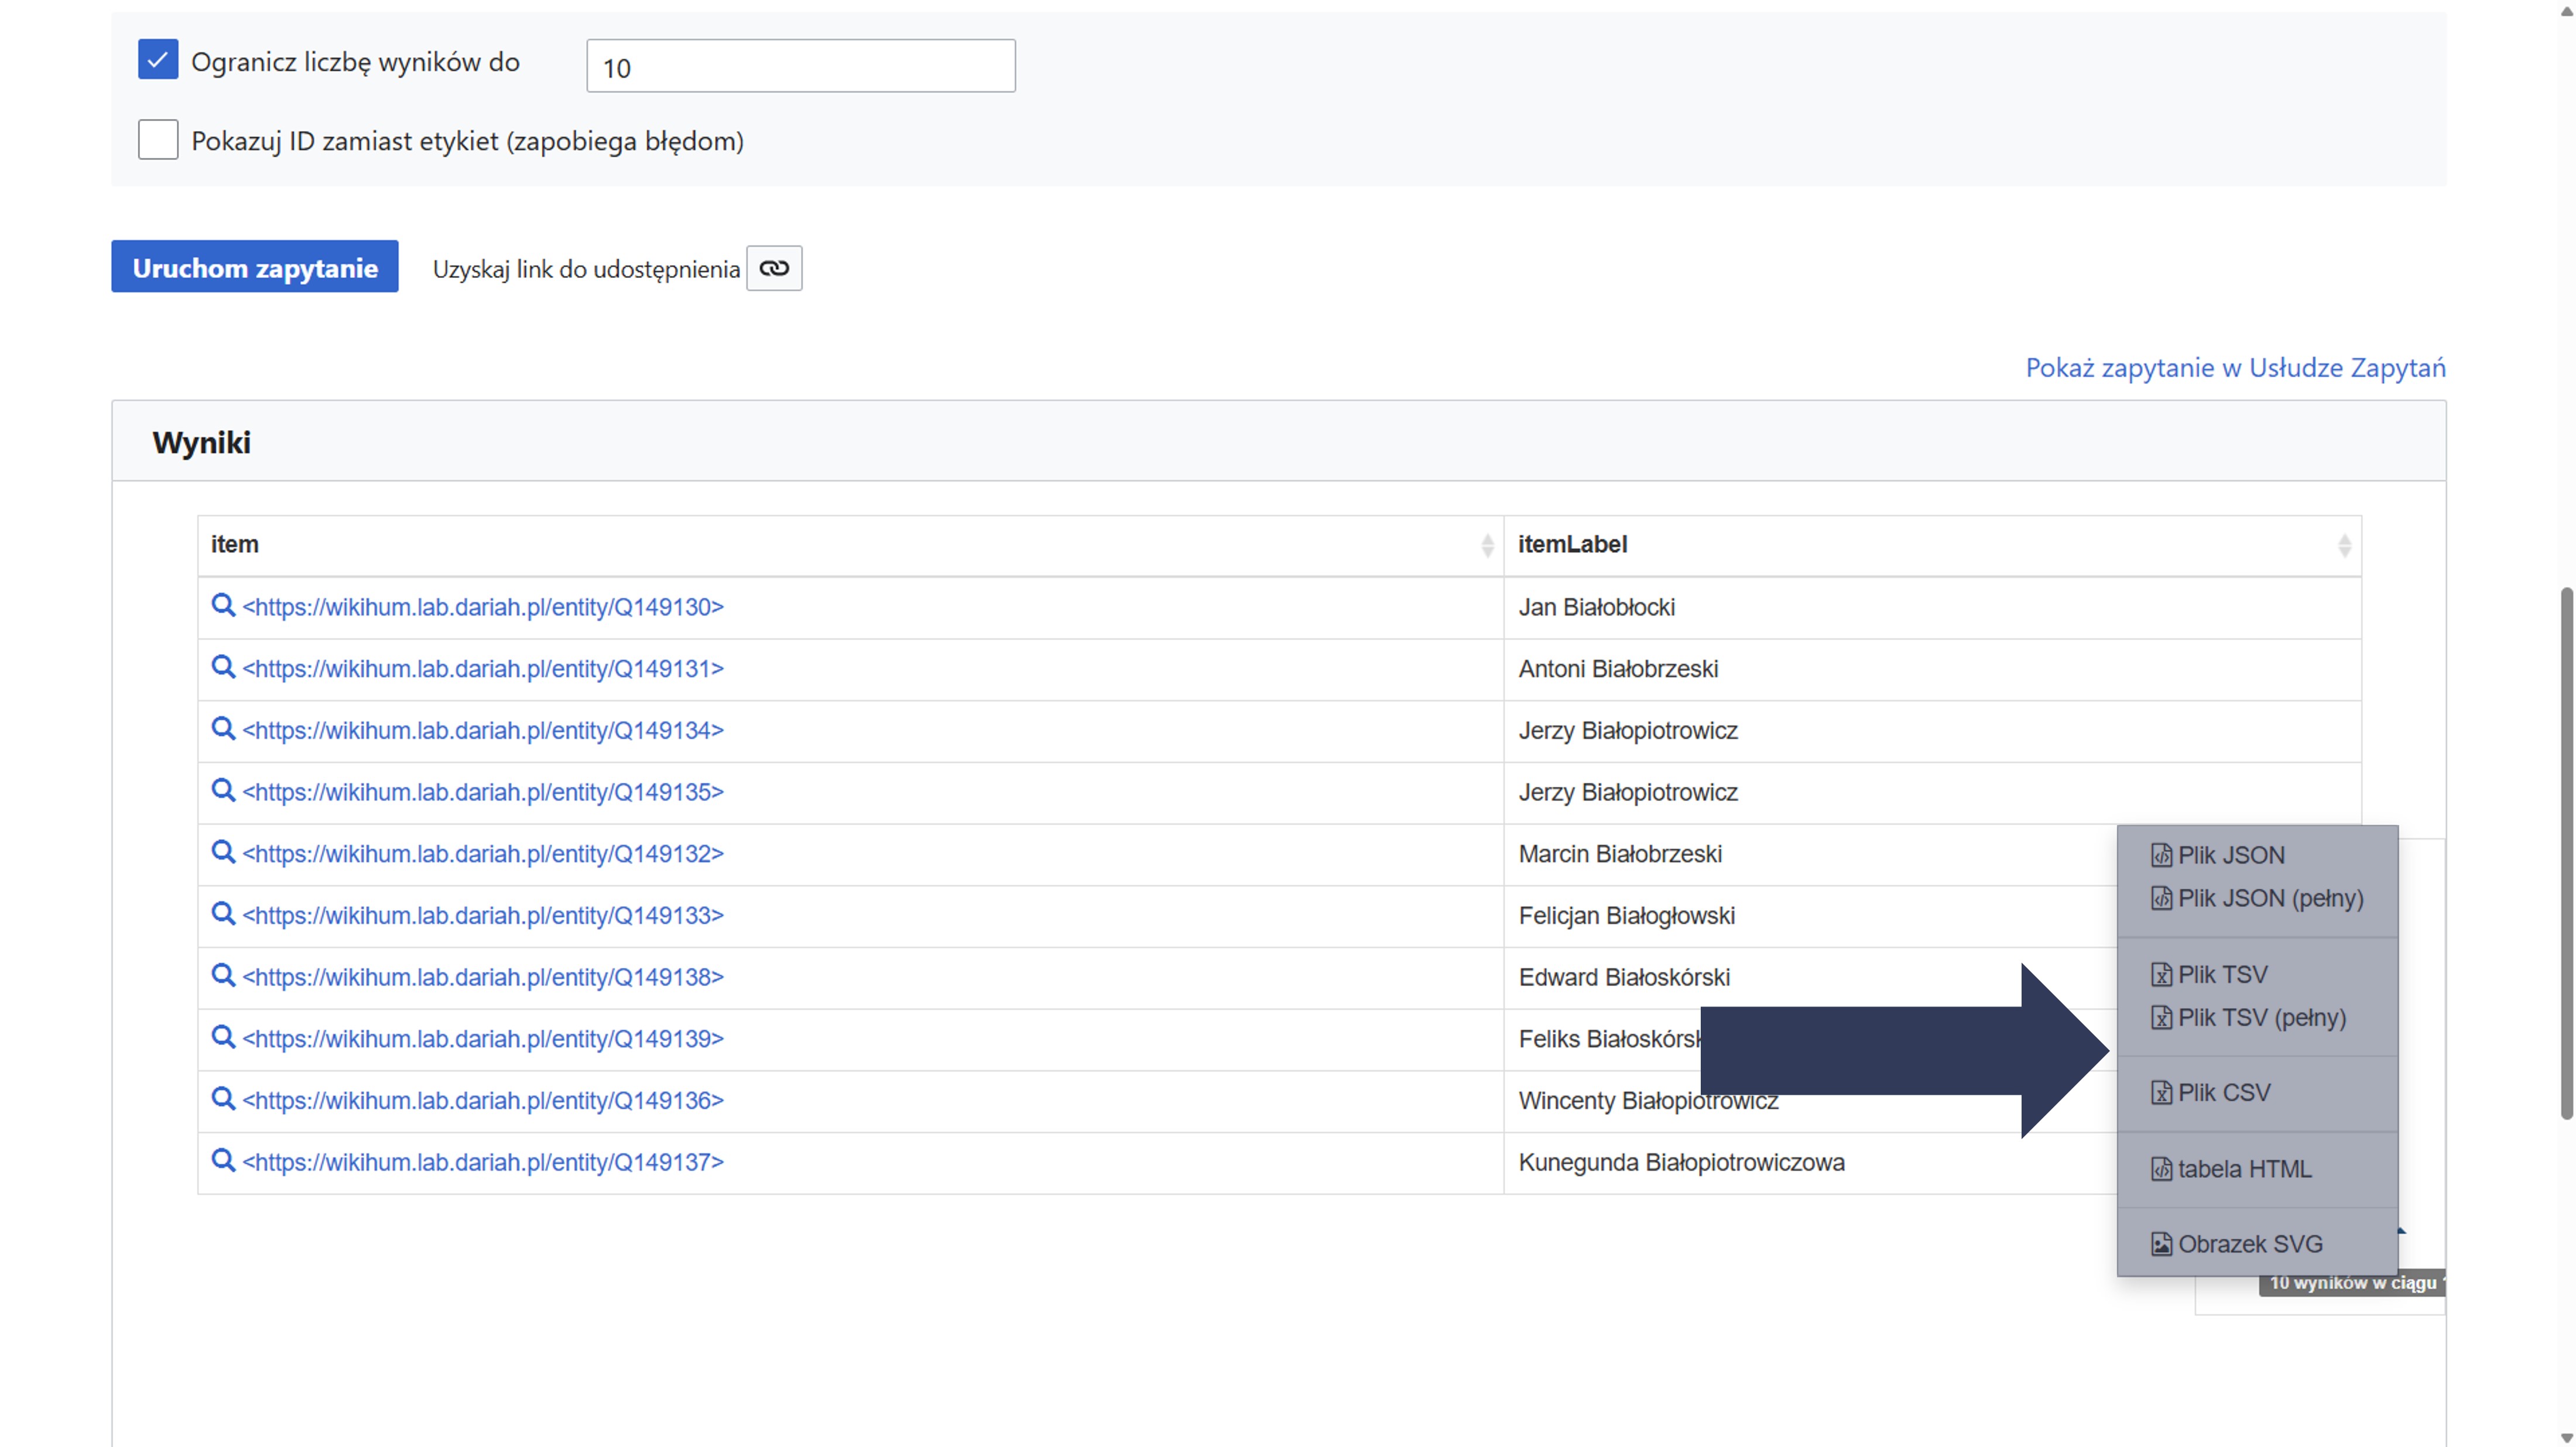
Task: Click magnifier icon beside entity Q149131
Action: coord(223,668)
